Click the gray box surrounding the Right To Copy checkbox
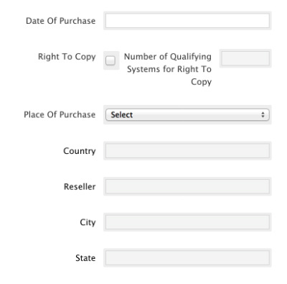The width and height of the screenshot is (287, 284). pos(111,60)
